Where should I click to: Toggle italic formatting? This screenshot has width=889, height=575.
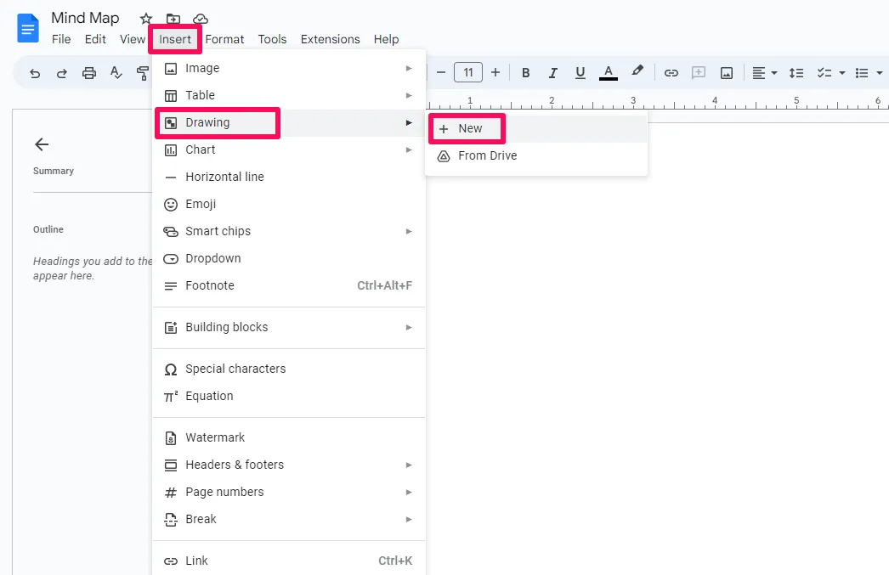tap(552, 72)
